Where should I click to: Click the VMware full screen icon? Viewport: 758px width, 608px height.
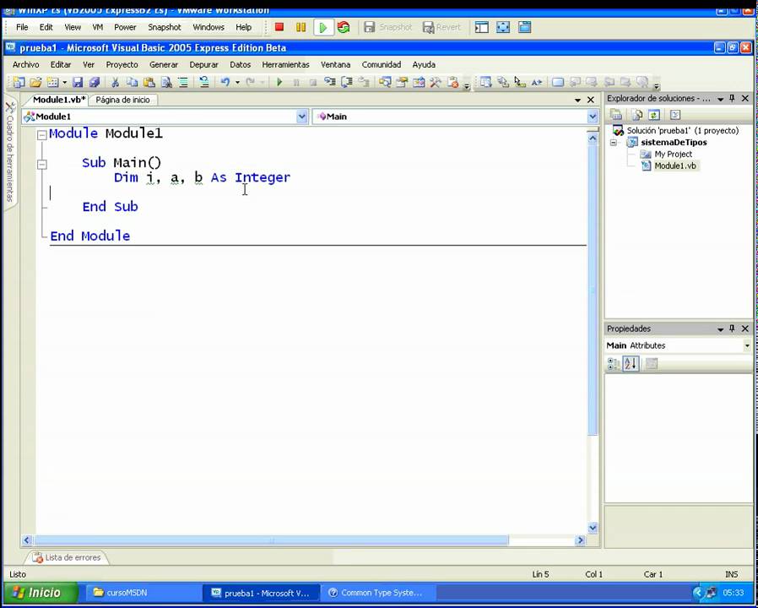[x=503, y=27]
